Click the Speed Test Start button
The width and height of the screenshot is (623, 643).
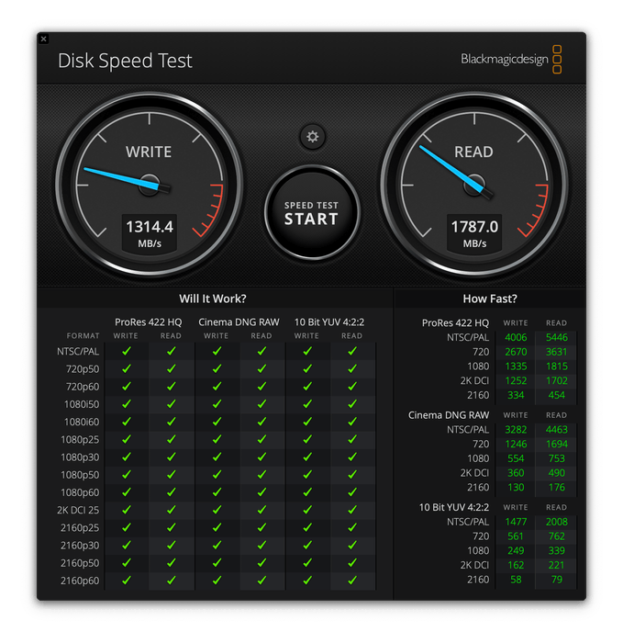click(311, 212)
